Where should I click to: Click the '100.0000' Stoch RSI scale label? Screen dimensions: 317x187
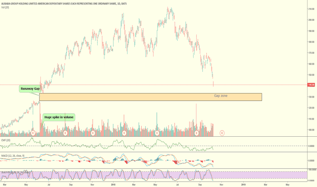pos(312,170)
